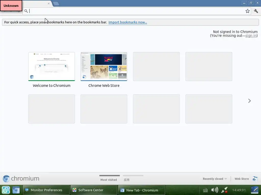Open the wrench settings menu
The width and height of the screenshot is (261, 195).
(256, 11)
